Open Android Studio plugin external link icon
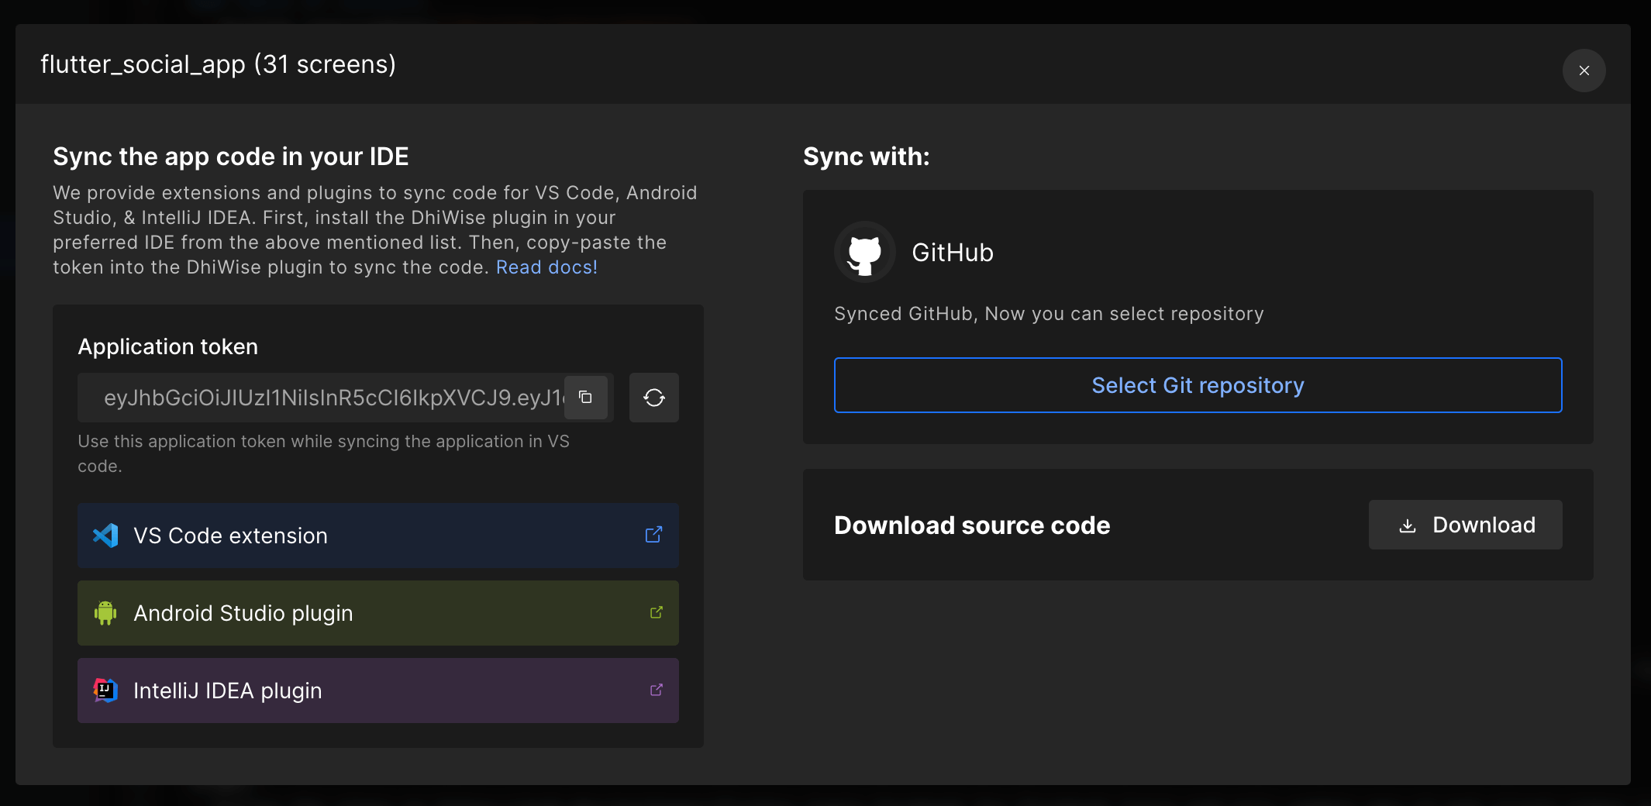 (657, 612)
